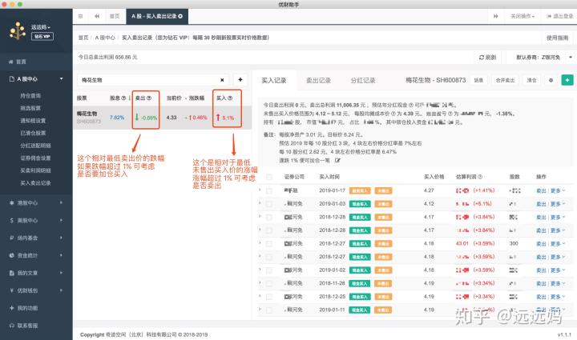Click the 场内基金 sidebar icon
This screenshot has width=577, height=340.
pyautogui.click(x=11, y=238)
